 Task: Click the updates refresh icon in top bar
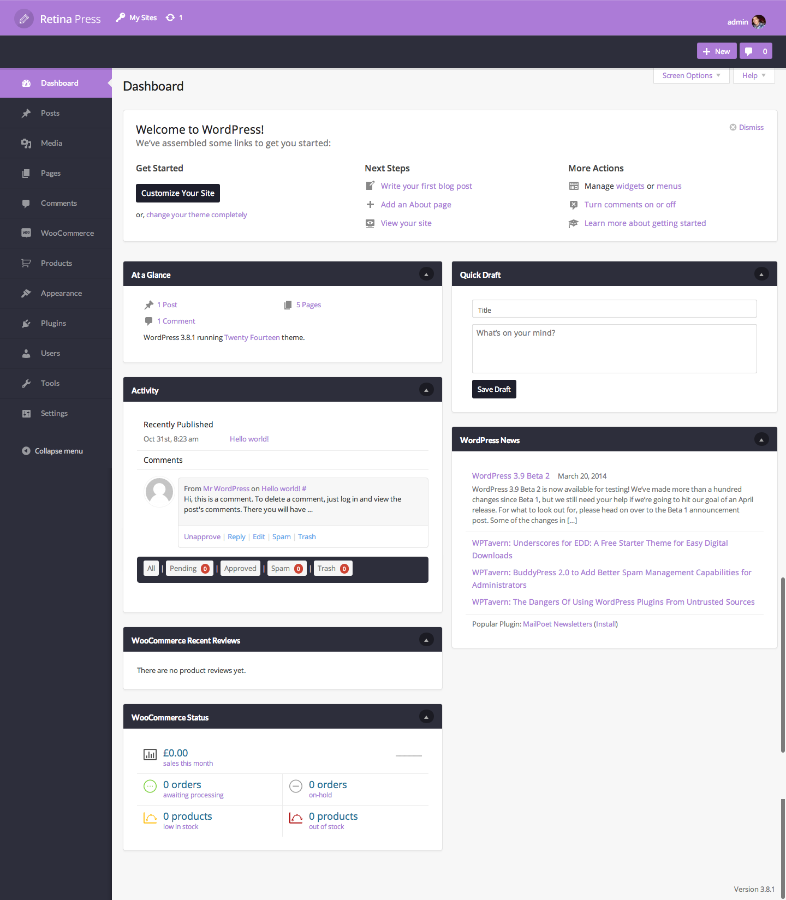[170, 17]
